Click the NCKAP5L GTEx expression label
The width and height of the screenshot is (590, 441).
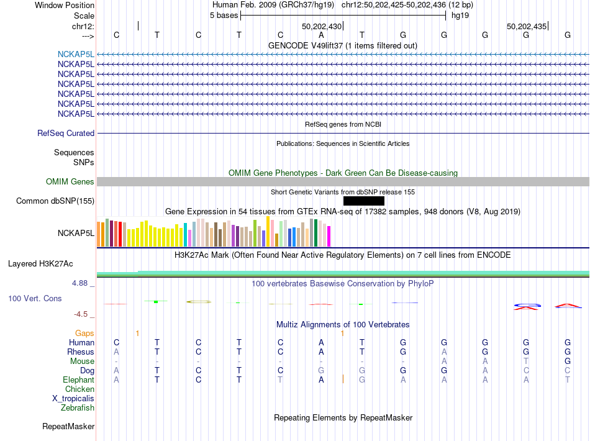point(76,234)
